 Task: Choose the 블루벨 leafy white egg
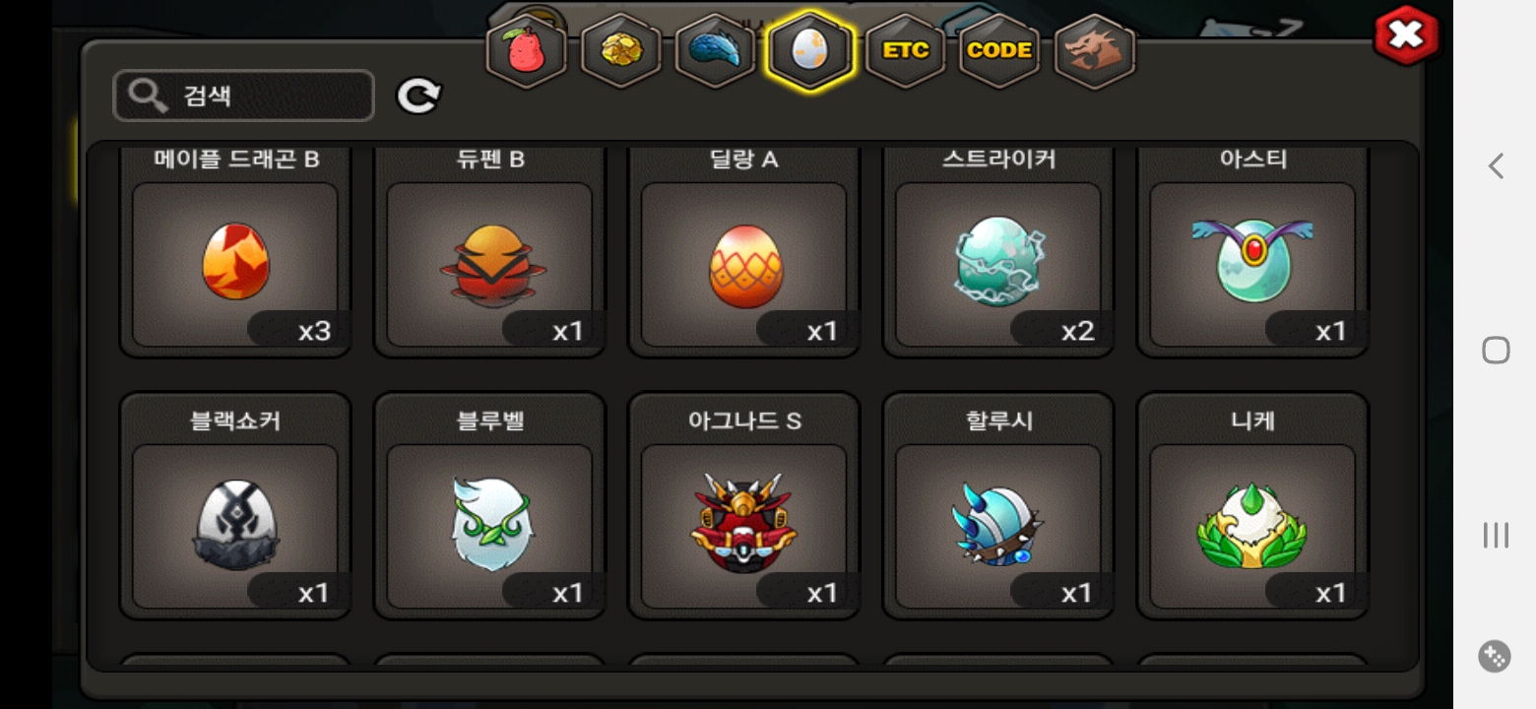point(489,506)
